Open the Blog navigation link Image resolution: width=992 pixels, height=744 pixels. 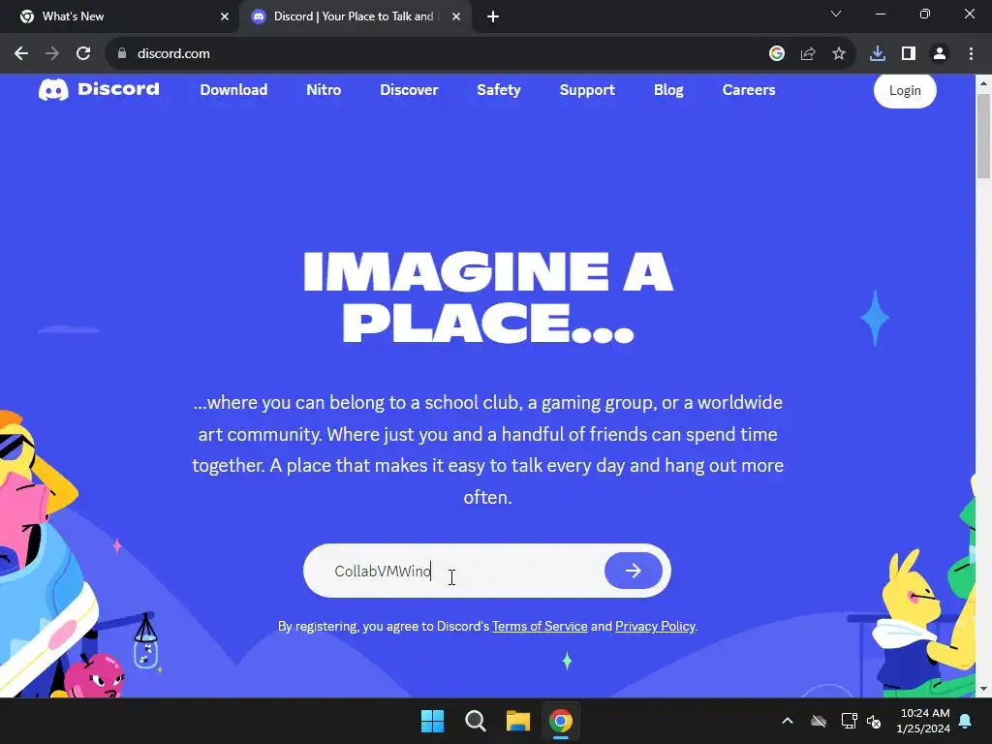[668, 90]
